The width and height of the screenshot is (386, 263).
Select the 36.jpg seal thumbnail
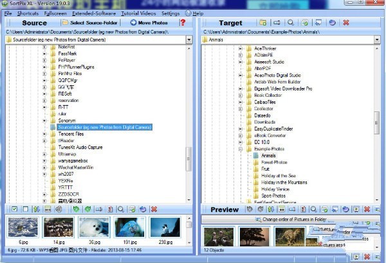point(94,227)
